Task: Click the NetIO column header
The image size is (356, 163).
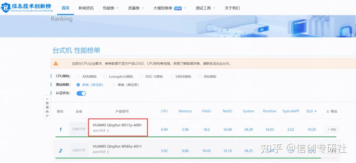Action: [x=227, y=111]
